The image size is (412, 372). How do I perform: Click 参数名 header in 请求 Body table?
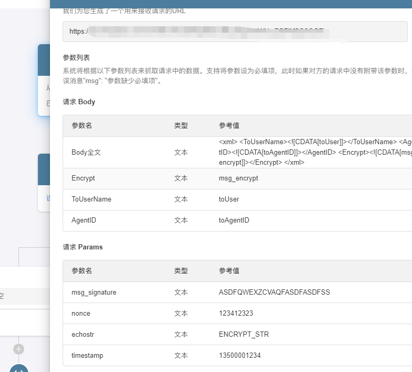(82, 126)
